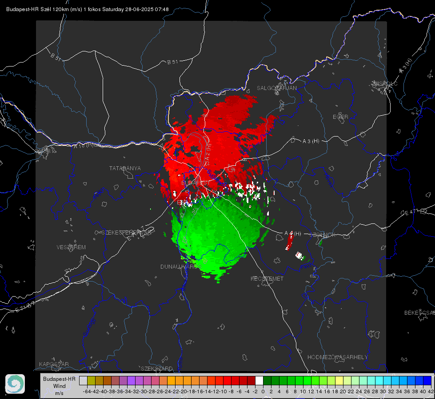Select the SZÉKESFEHÉRVÁR city label
The width and height of the screenshot is (435, 399).
pos(128,232)
